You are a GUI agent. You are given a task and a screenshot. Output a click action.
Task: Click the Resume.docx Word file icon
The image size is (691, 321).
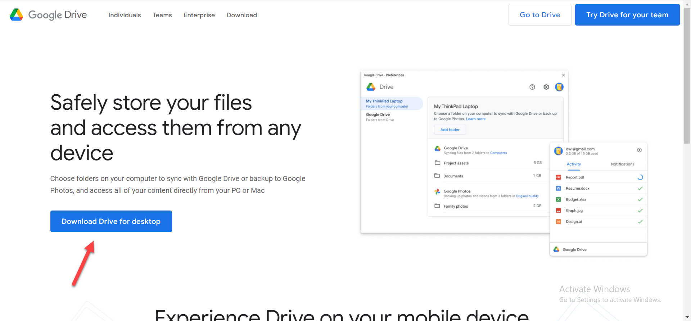point(558,189)
